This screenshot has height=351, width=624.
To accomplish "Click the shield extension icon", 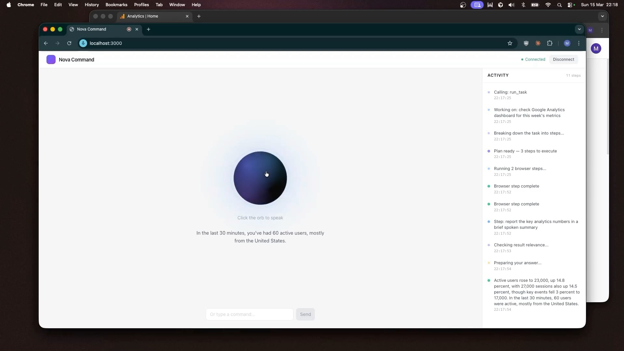I will [526, 43].
